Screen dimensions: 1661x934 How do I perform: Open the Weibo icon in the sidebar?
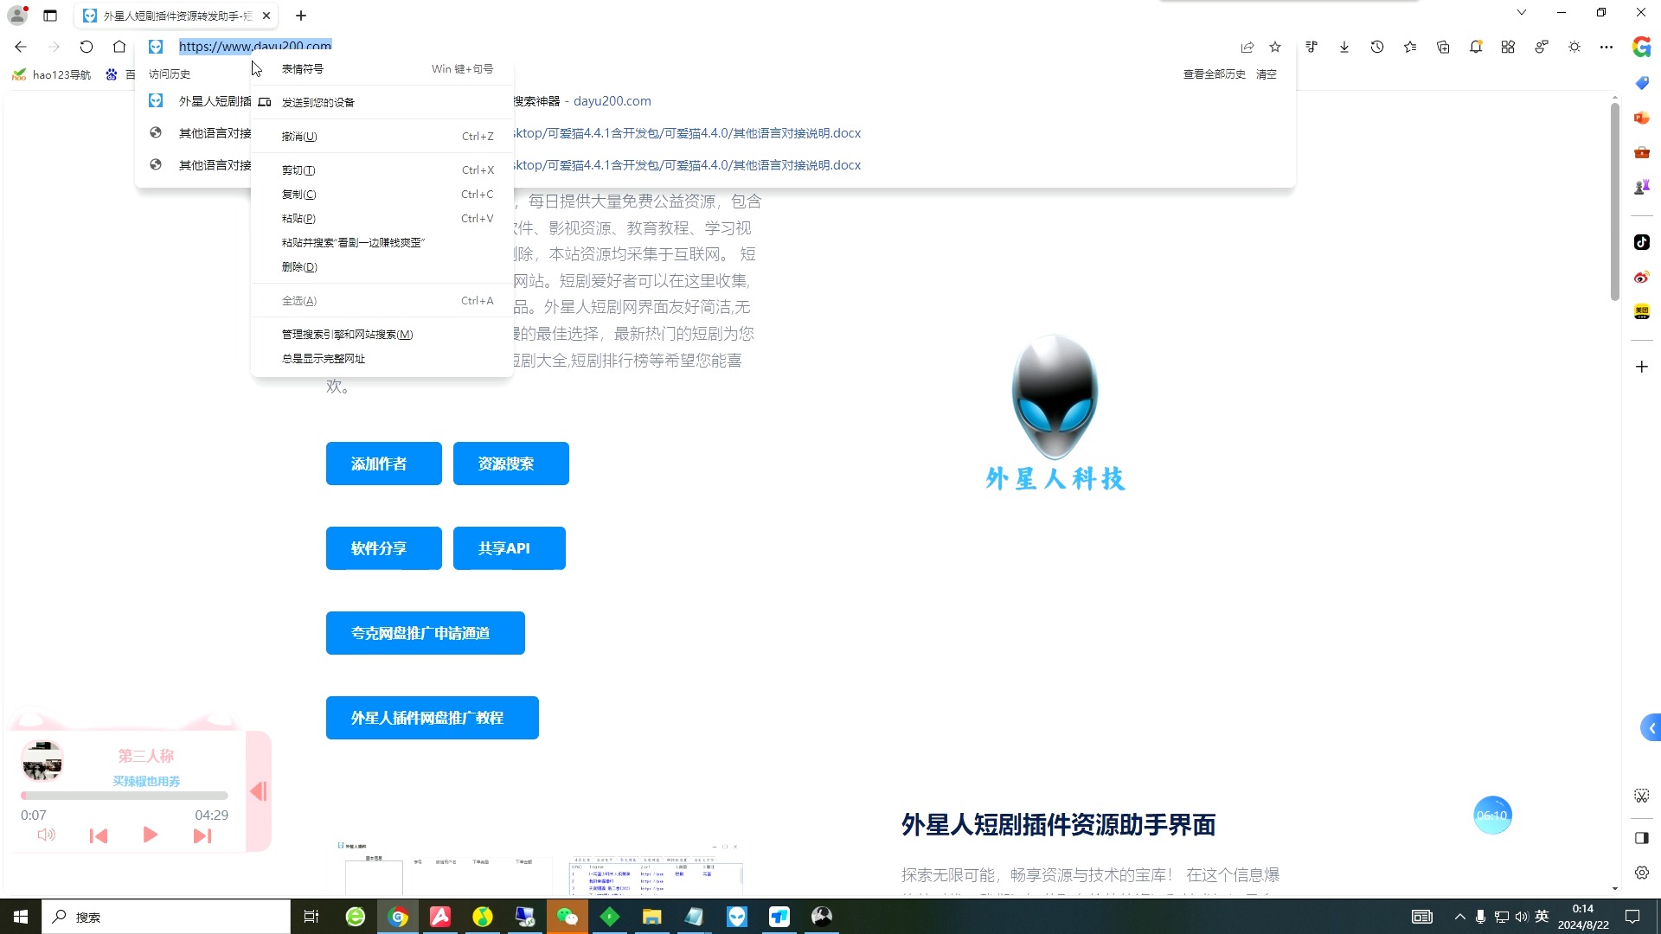tap(1641, 278)
